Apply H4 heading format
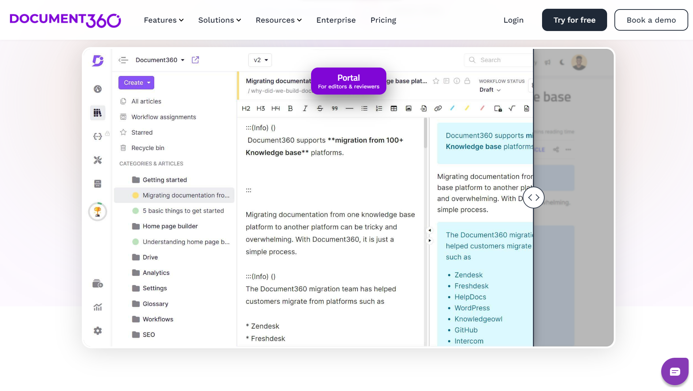693x391 pixels. [276, 108]
